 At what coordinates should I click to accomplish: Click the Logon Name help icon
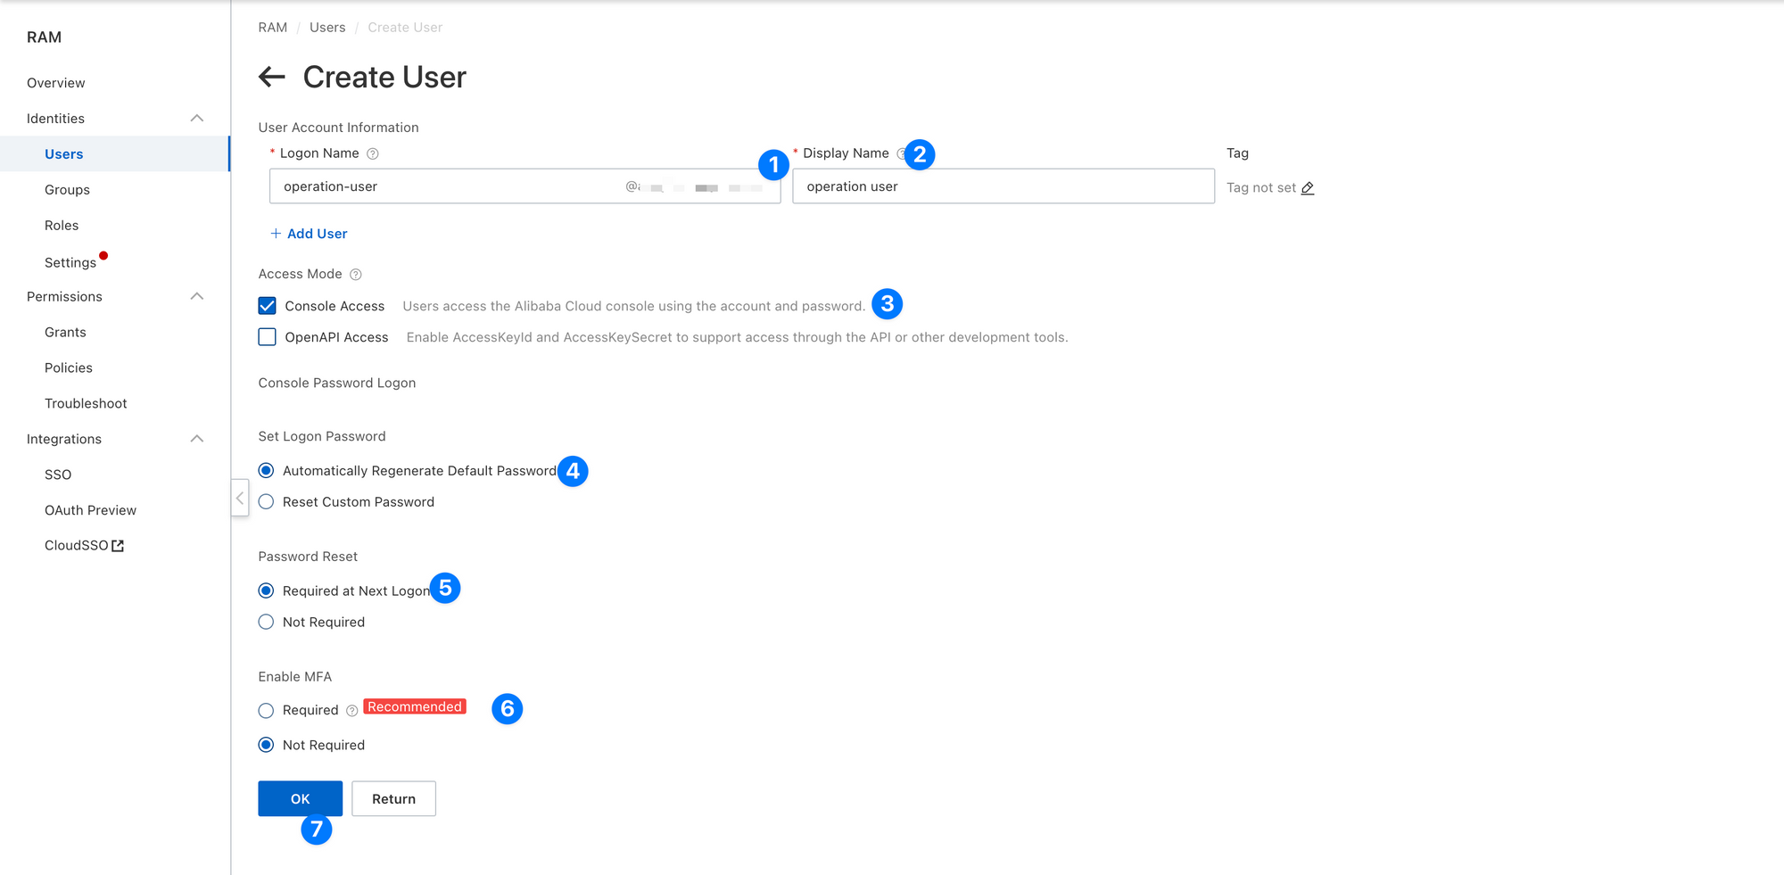(373, 153)
